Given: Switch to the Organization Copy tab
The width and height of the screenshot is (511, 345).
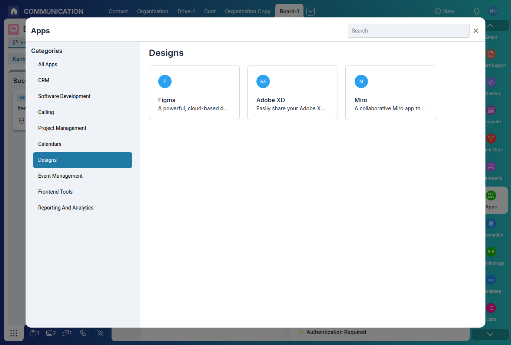Looking at the screenshot, I should click(x=248, y=11).
